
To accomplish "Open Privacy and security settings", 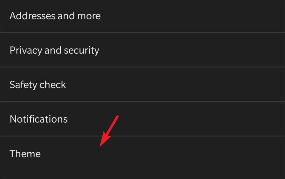I will 54,50.
